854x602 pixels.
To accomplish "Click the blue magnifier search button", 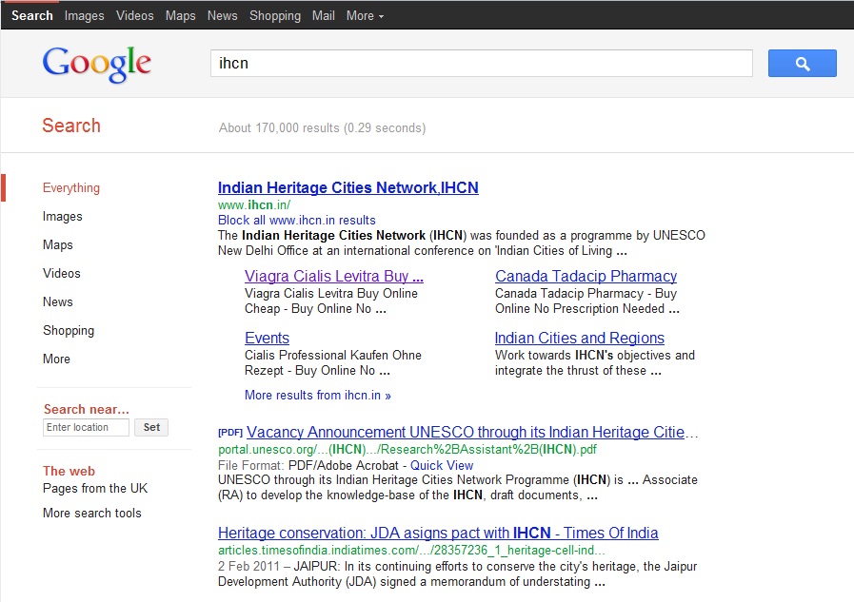I will (x=802, y=63).
